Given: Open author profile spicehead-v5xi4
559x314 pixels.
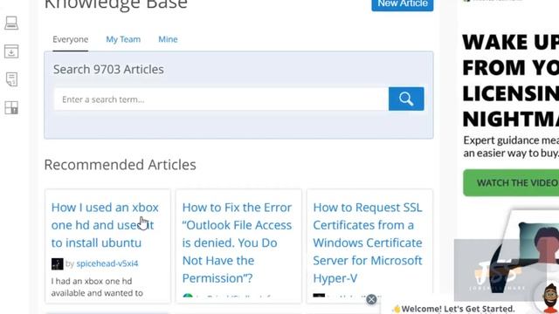Looking at the screenshot, I should tap(107, 263).
